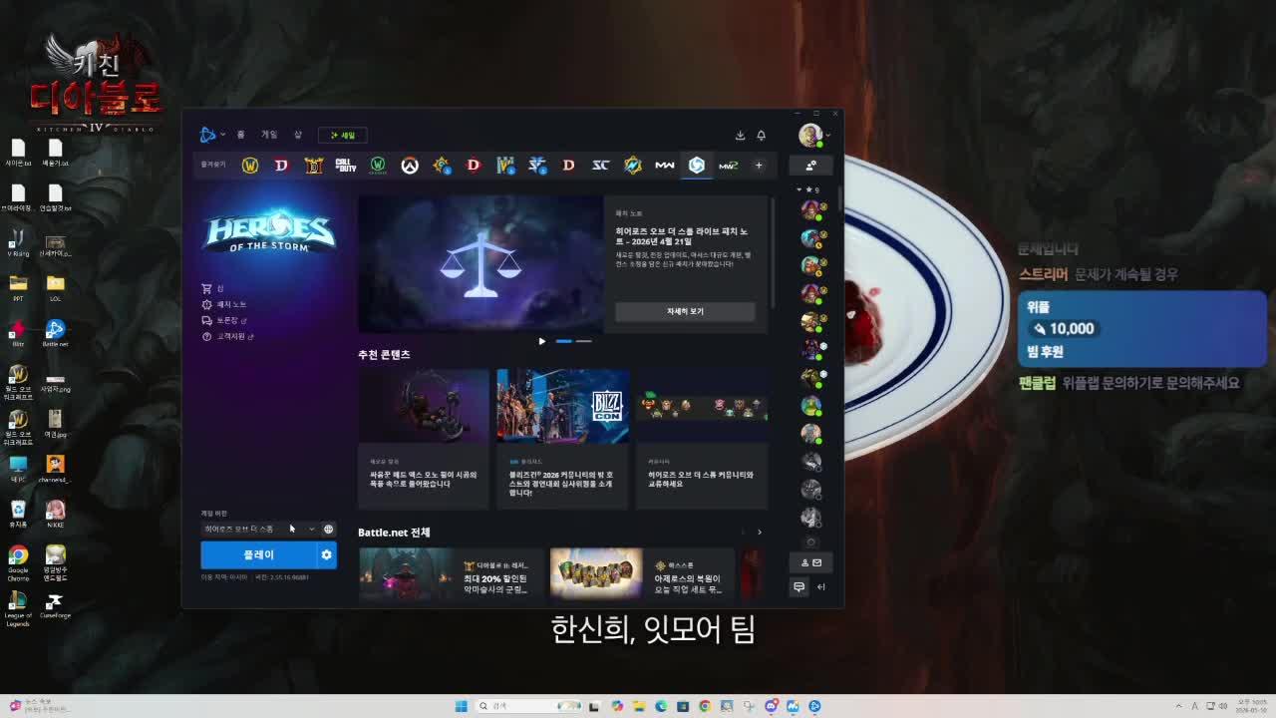Play the featured carousel

click(541, 341)
